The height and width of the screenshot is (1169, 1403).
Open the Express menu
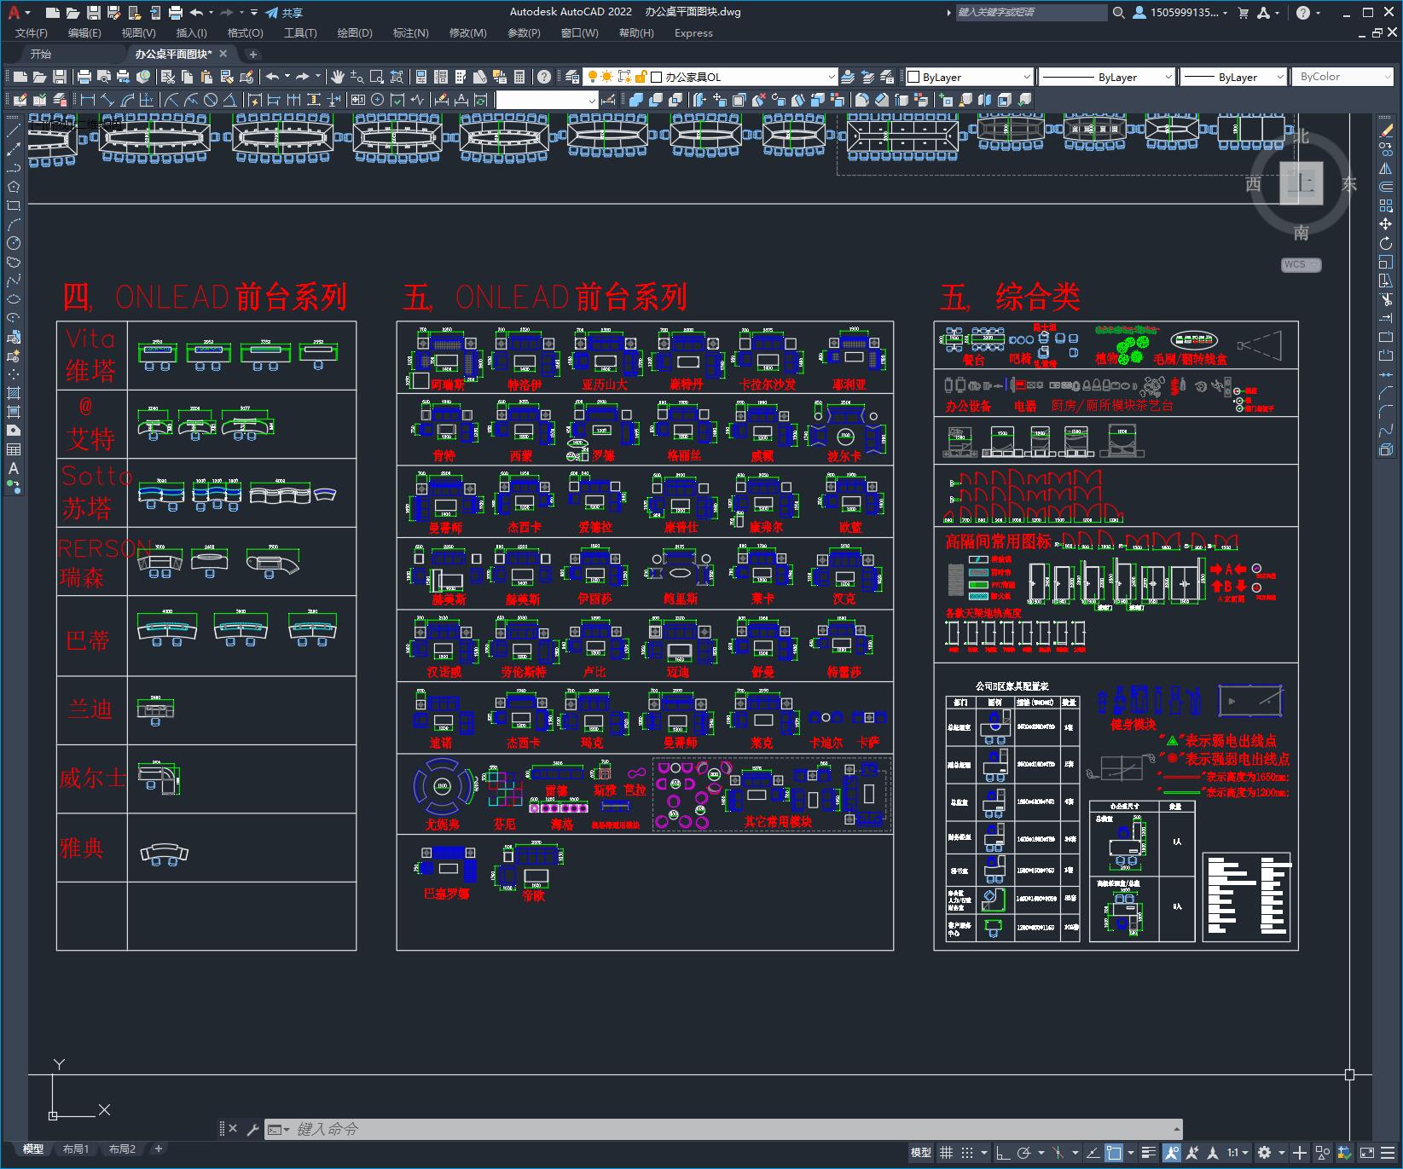click(x=693, y=33)
